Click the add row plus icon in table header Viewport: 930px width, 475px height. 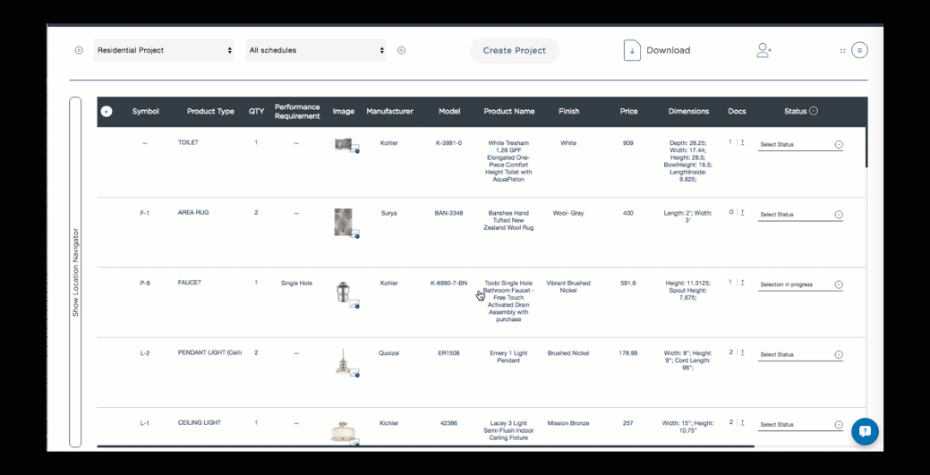point(107,112)
